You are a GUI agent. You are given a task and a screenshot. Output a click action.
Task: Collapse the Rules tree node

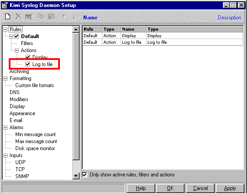pos(6,29)
